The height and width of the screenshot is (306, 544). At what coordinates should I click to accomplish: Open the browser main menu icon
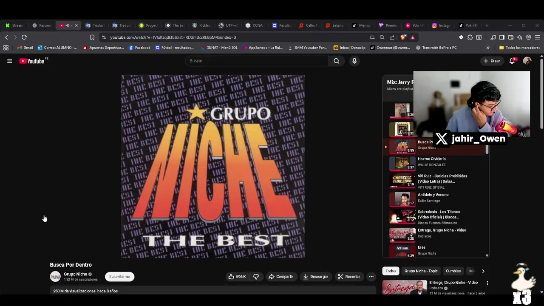point(537,37)
